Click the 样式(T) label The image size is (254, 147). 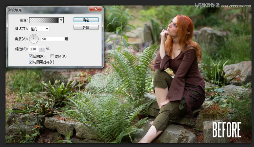pos(21,29)
